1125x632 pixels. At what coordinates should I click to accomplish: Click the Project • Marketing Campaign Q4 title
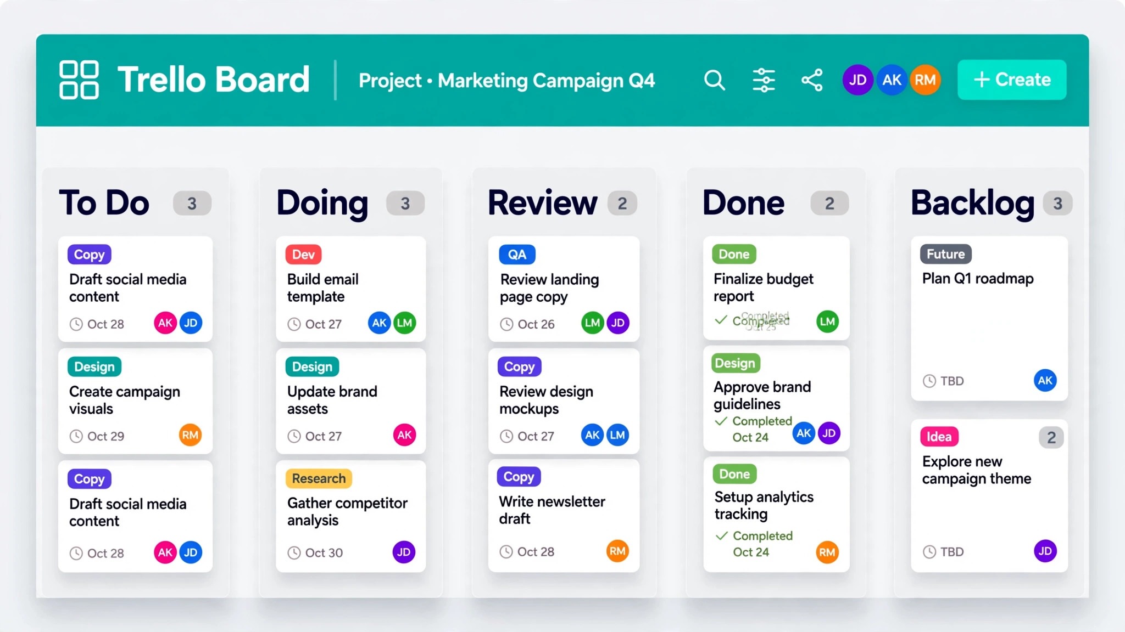click(x=506, y=81)
